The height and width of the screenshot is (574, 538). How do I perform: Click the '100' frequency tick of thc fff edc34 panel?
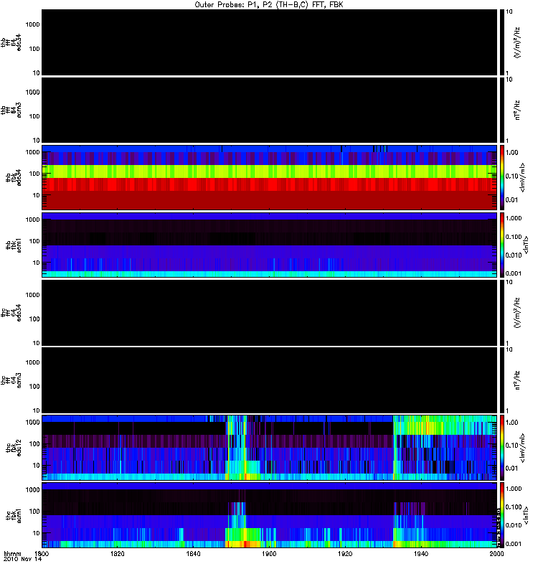[34, 319]
